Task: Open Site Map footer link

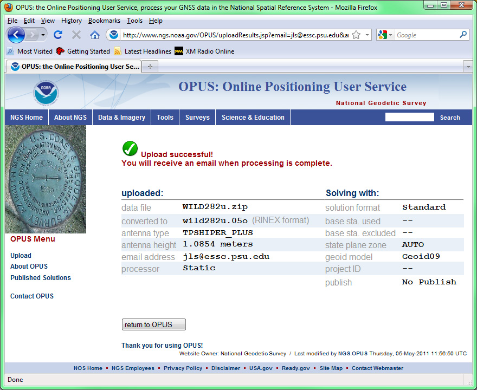Action: pyautogui.click(x=331, y=368)
